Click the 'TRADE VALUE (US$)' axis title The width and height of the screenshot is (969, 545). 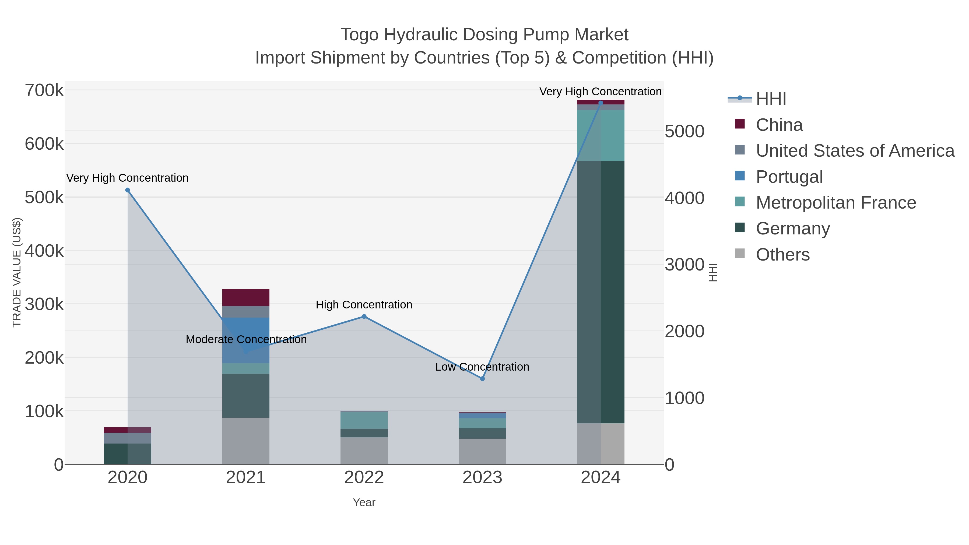17,272
